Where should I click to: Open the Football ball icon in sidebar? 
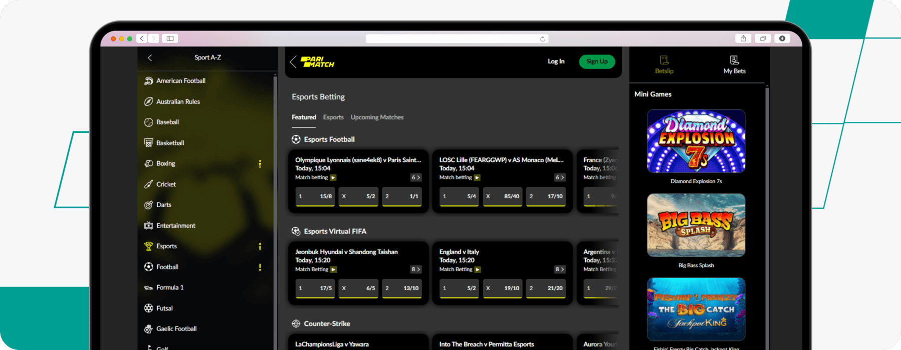pyautogui.click(x=149, y=267)
